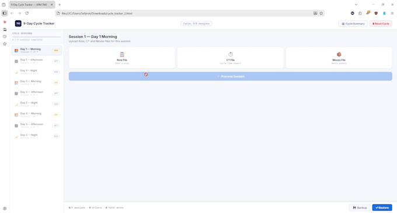Screen dimensions: 397x213
Task: Bookmark this page with star icon
Action: coord(321,13)
